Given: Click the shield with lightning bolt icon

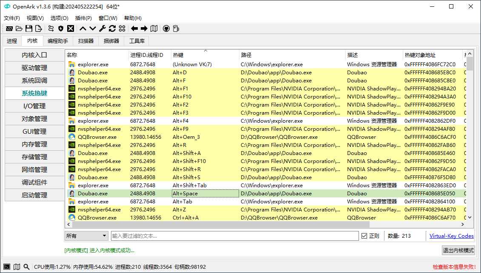Looking at the screenshot, I should point(61,28).
